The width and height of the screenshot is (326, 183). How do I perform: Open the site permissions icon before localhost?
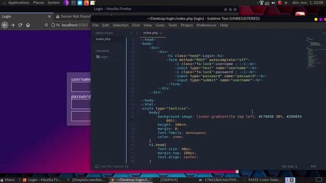point(58,25)
